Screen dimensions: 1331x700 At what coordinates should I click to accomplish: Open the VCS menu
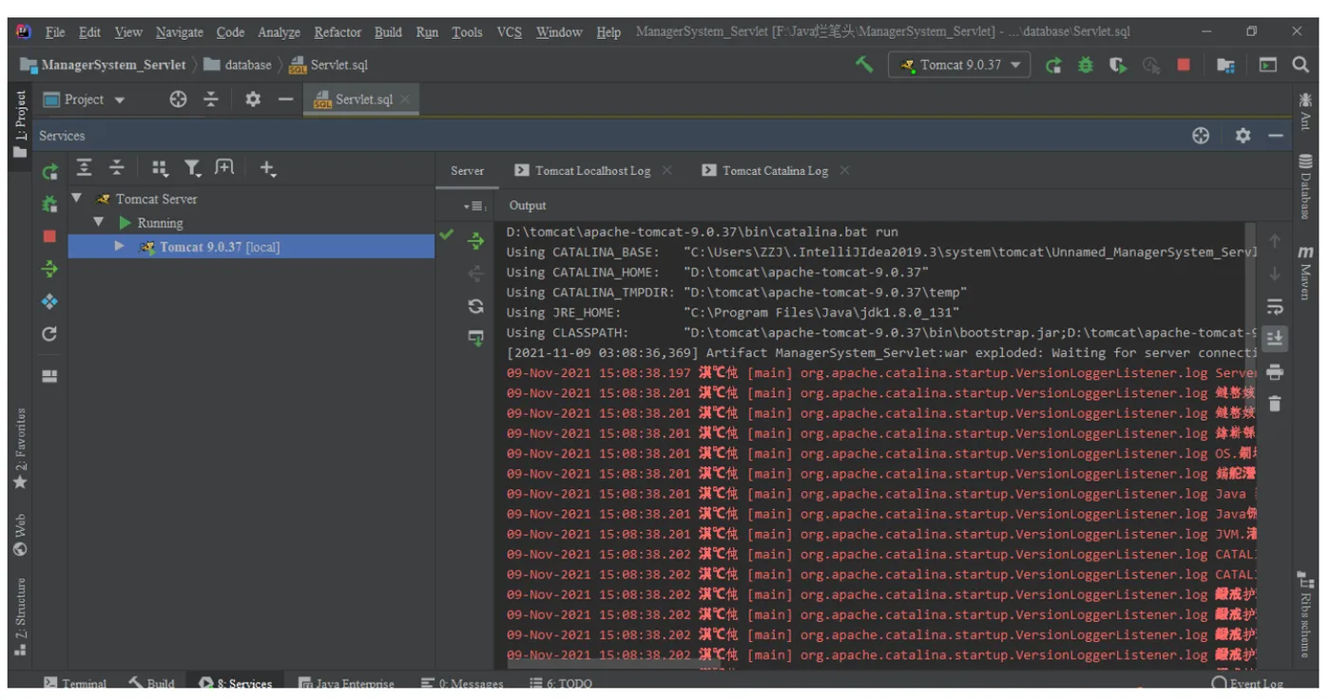(509, 32)
